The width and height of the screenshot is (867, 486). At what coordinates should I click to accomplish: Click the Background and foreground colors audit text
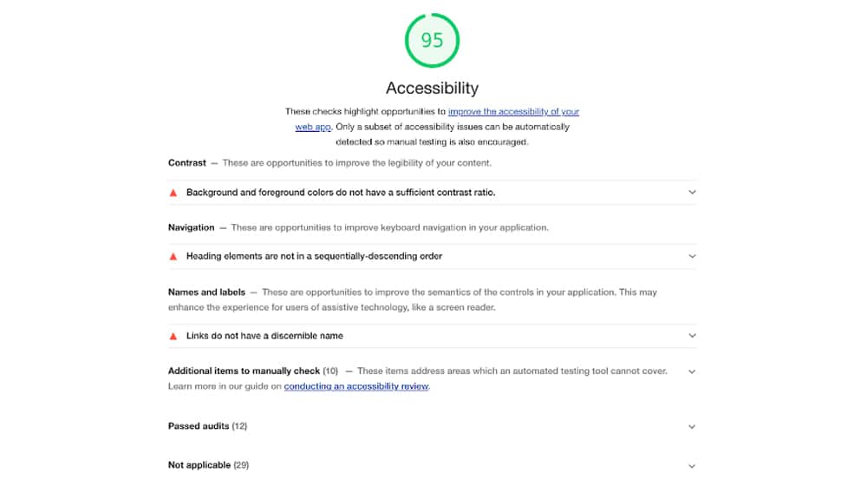pos(341,193)
